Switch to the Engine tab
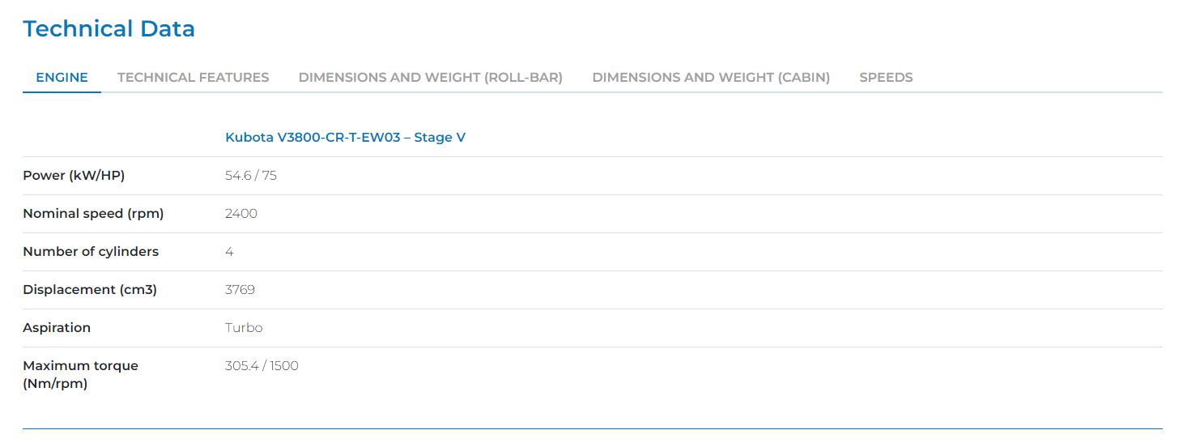 [x=62, y=78]
